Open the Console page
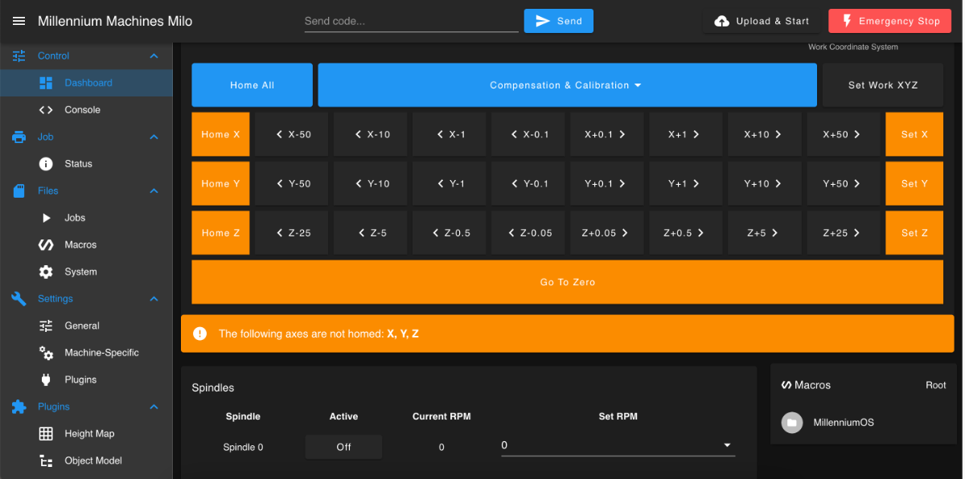The height and width of the screenshot is (479, 965). [86, 110]
